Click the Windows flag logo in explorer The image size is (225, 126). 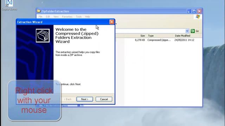tap(198, 16)
